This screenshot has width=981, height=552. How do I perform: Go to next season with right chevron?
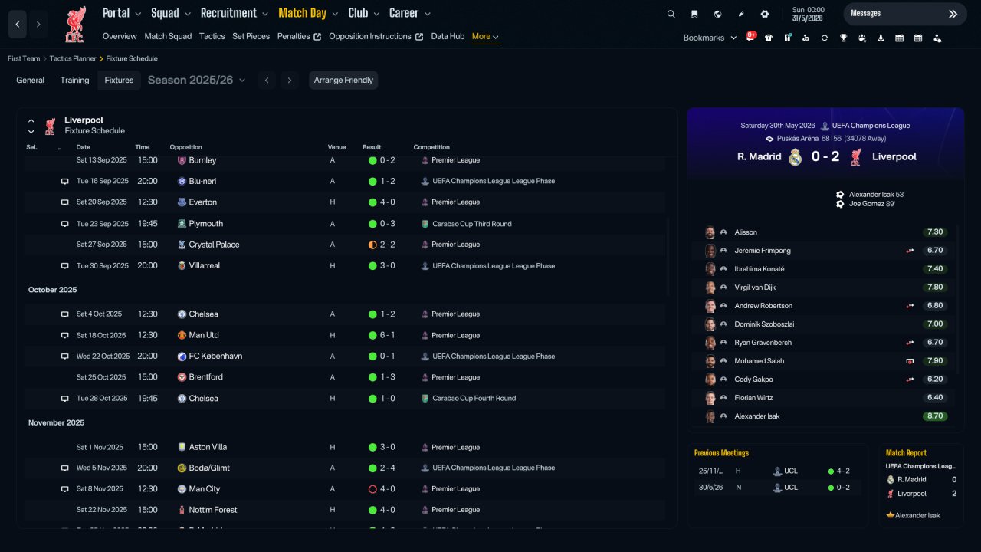(x=289, y=80)
